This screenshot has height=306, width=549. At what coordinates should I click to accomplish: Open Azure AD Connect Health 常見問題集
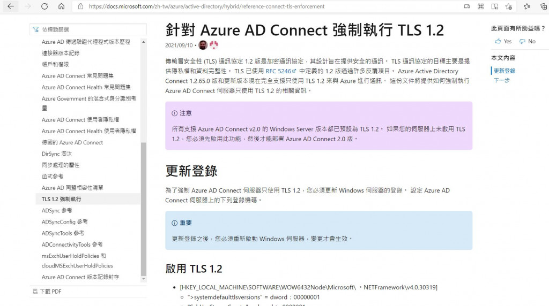[x=86, y=87]
